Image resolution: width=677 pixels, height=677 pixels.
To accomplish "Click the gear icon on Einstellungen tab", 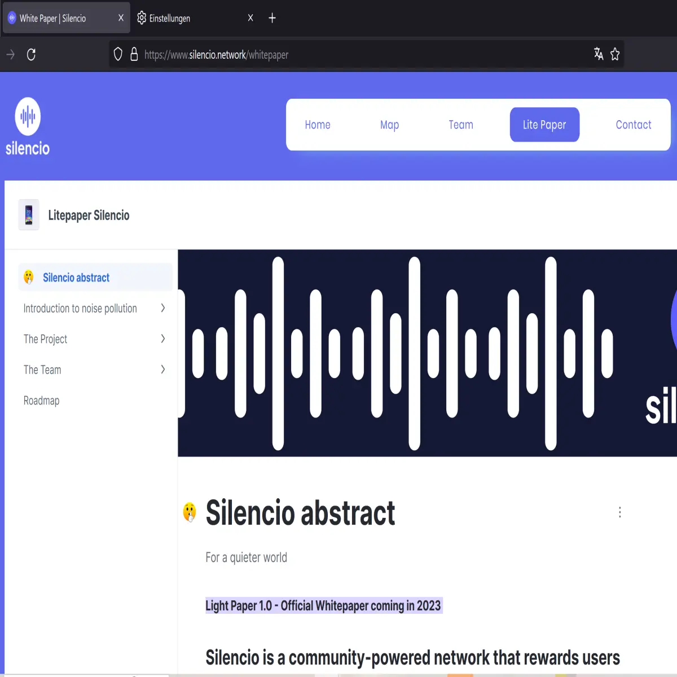I will pyautogui.click(x=142, y=18).
